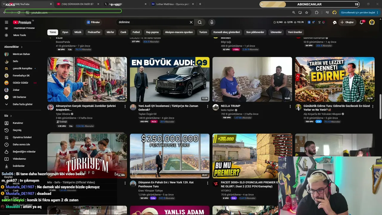Open options menu for Yeni Audi Q9 video
Image resolution: width=382 pixels, height=215 pixels.
click(x=207, y=106)
